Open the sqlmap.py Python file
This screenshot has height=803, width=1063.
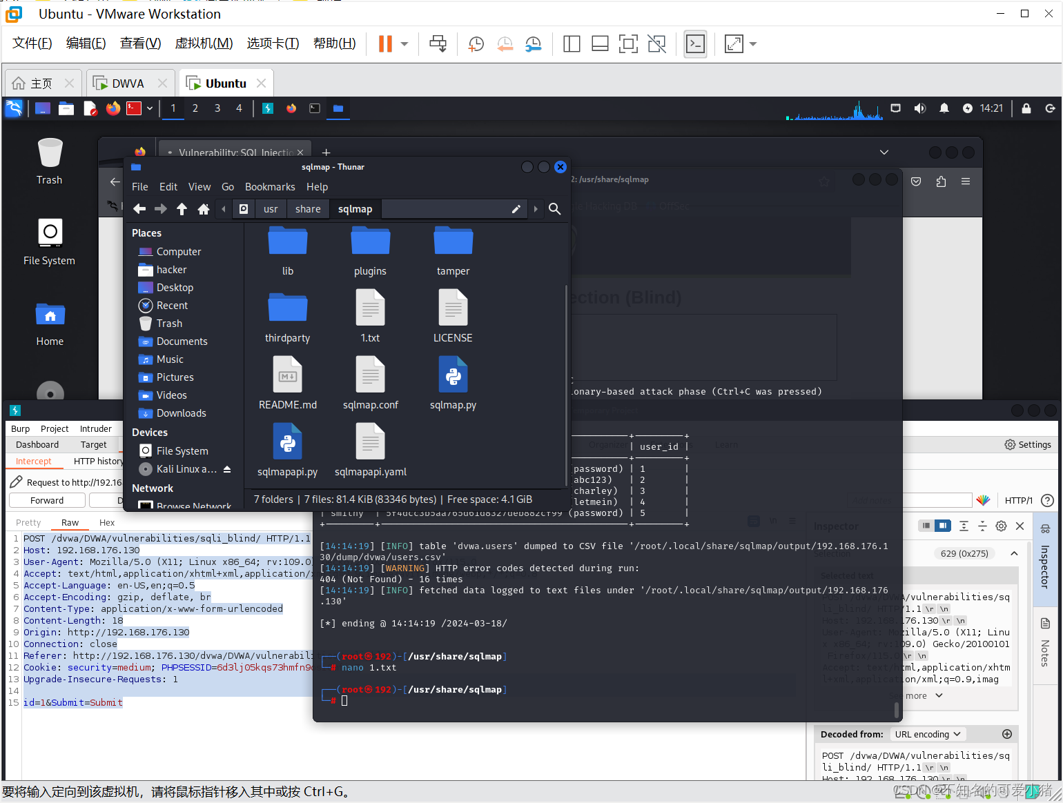click(x=453, y=383)
